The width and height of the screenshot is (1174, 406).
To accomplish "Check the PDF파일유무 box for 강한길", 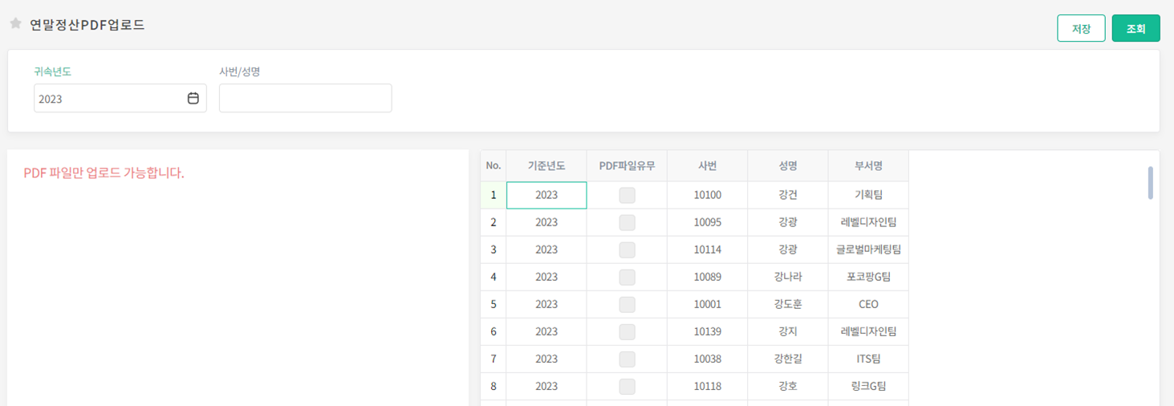I will (x=627, y=359).
